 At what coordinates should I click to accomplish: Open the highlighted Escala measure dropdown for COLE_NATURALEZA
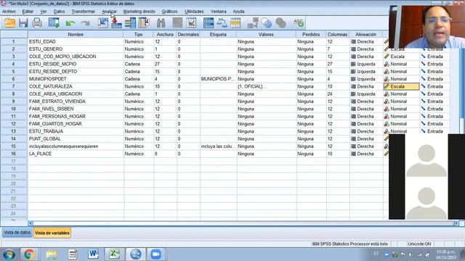coord(401,86)
